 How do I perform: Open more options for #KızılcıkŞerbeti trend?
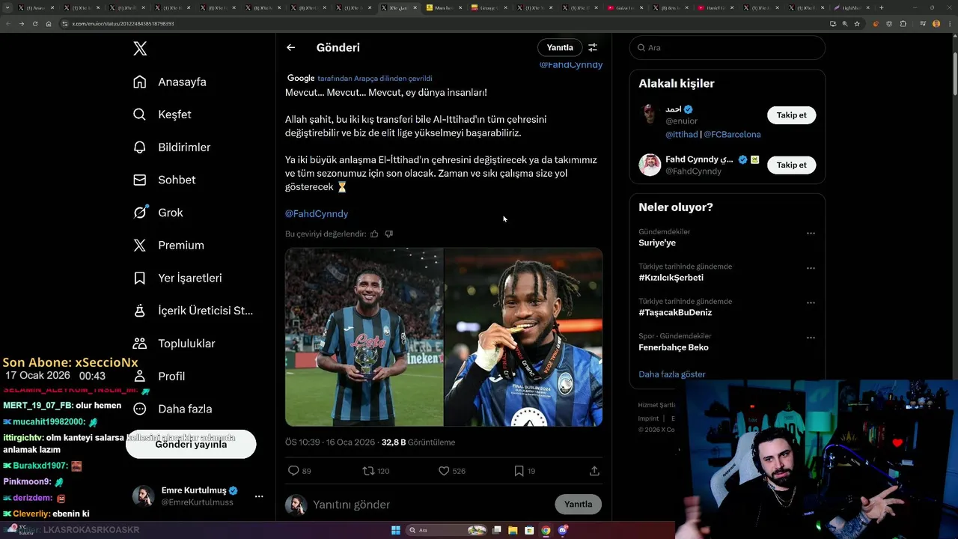(811, 268)
